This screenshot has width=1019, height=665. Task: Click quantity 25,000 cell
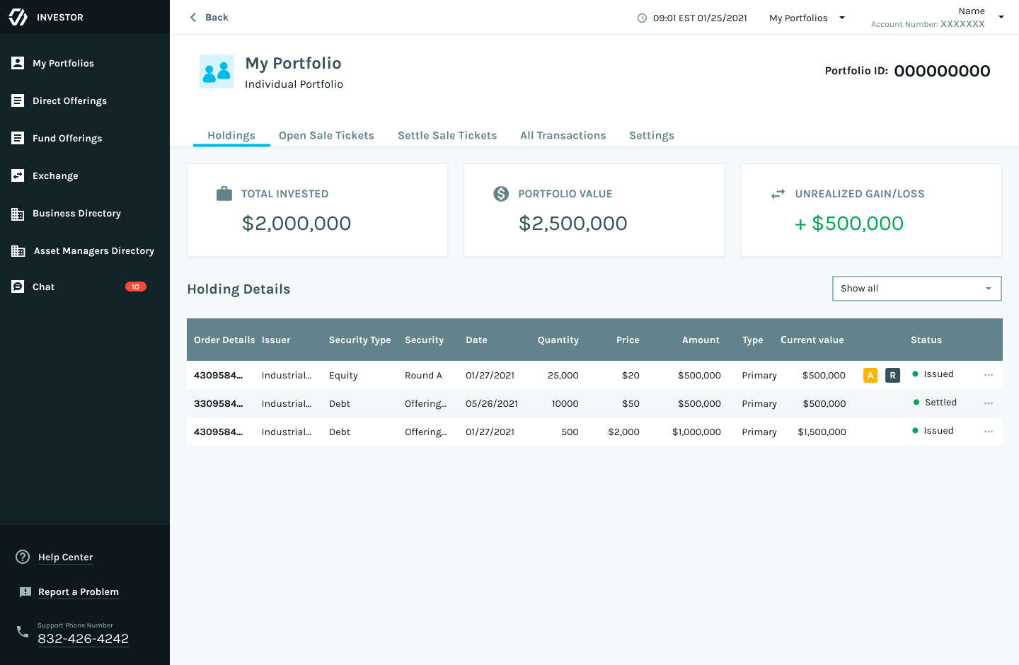(563, 376)
